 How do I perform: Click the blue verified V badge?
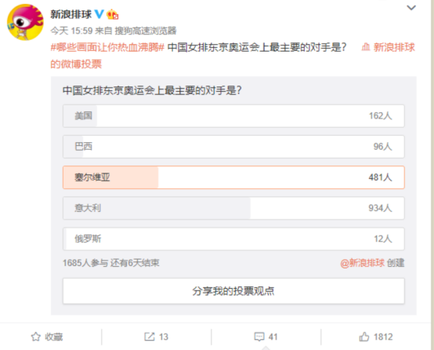tap(99, 14)
